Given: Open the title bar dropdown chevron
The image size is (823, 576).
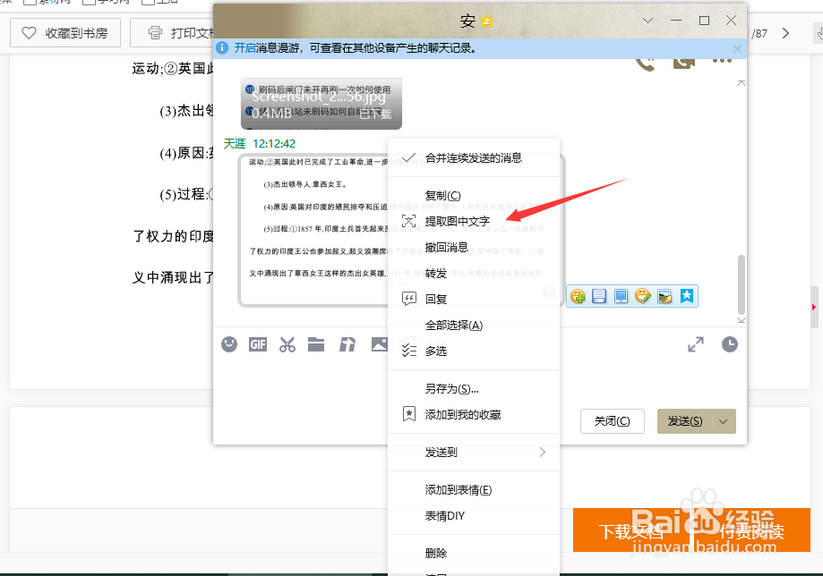Looking at the screenshot, I should (x=648, y=19).
